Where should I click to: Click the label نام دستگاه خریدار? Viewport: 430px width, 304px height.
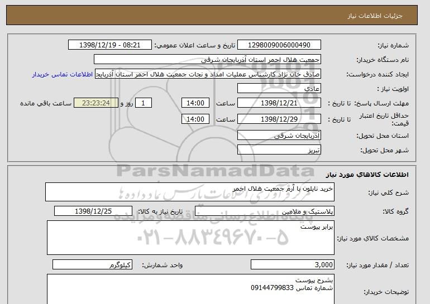(x=383, y=60)
